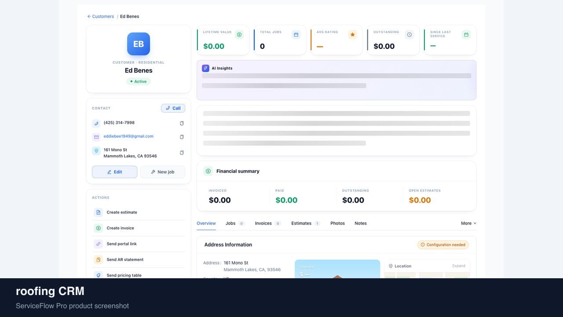Click the star icon on Avg Rating card
Viewport: 563px width, 317px height.
pos(352,34)
